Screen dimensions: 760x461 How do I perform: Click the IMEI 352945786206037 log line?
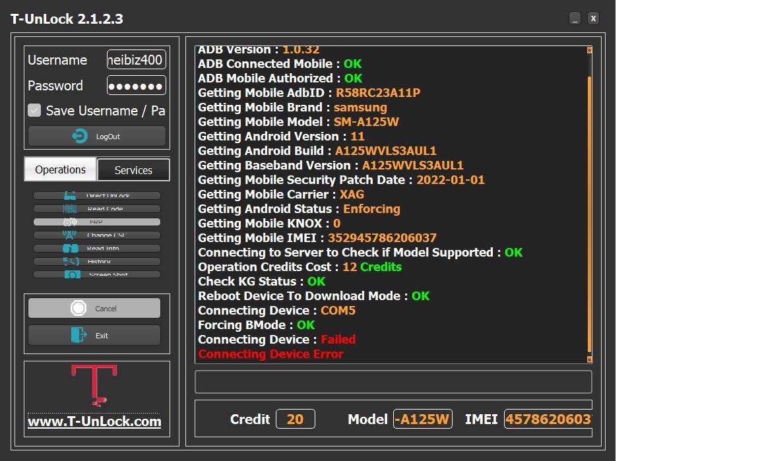tap(317, 238)
